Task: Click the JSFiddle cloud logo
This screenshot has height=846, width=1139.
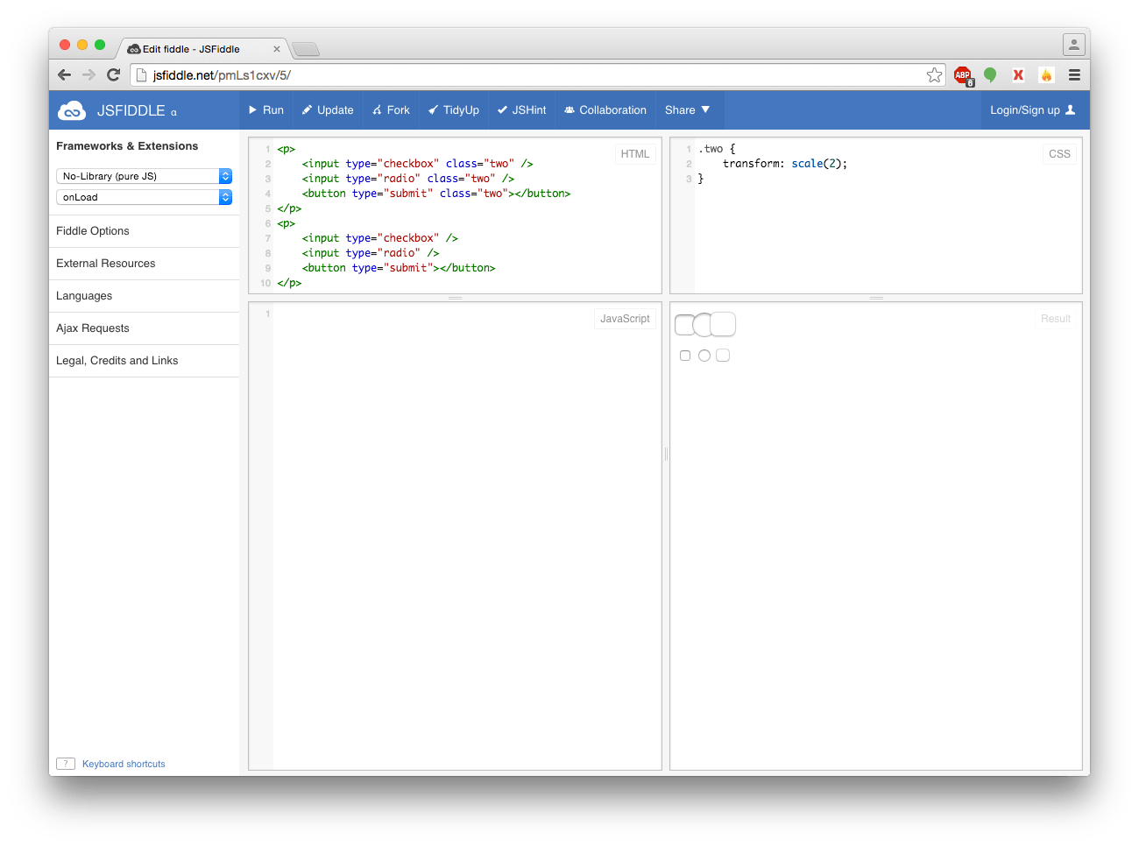Action: coord(72,109)
